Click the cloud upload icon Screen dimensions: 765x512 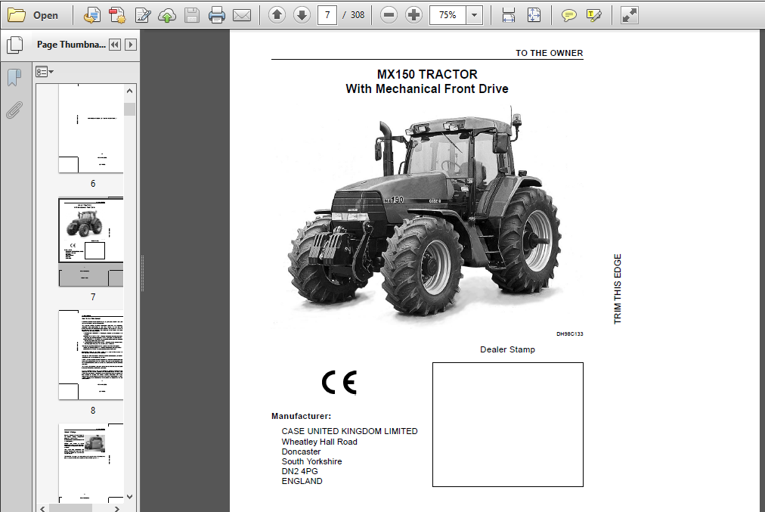pos(167,16)
